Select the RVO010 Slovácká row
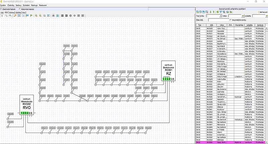This screenshot has width=268, height=144. pos(230,31)
